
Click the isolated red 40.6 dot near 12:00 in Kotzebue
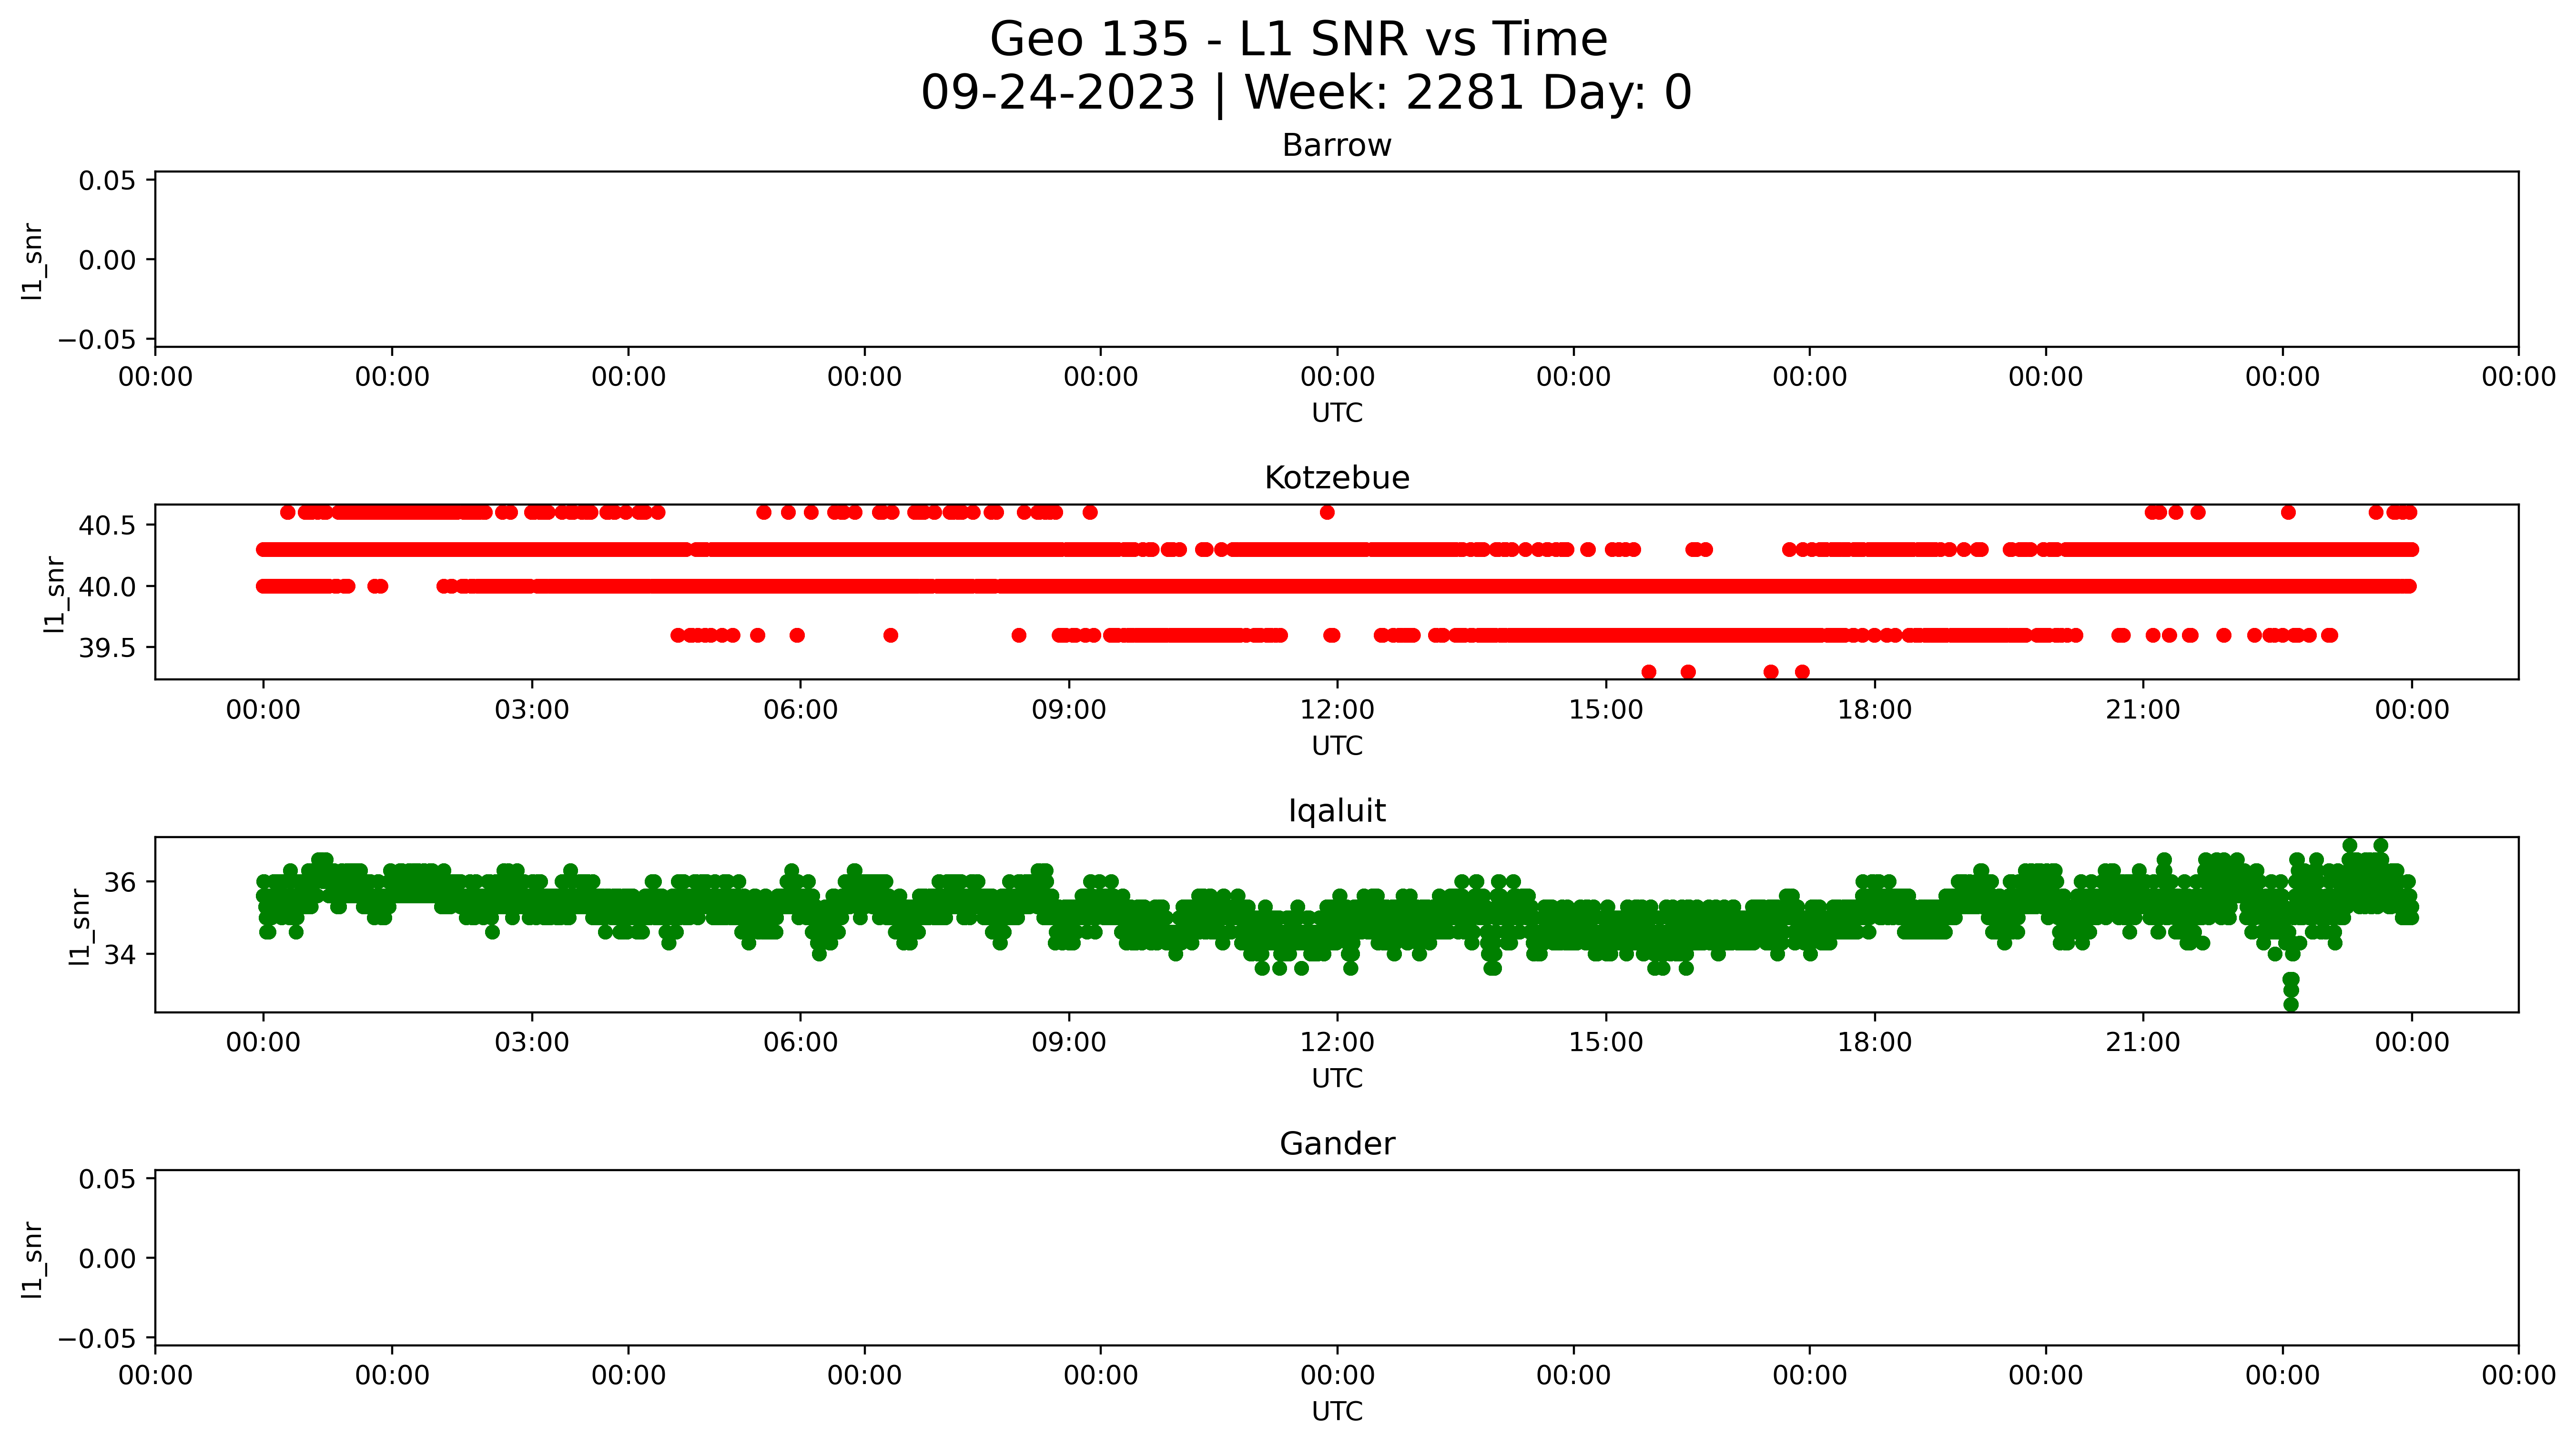pyautogui.click(x=1327, y=513)
